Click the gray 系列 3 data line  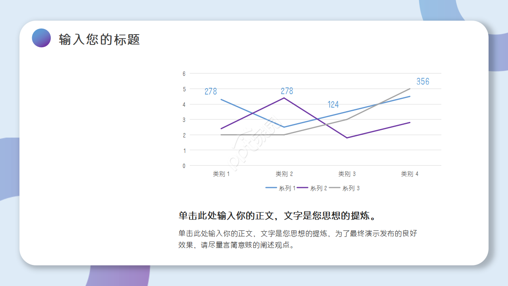258,135
